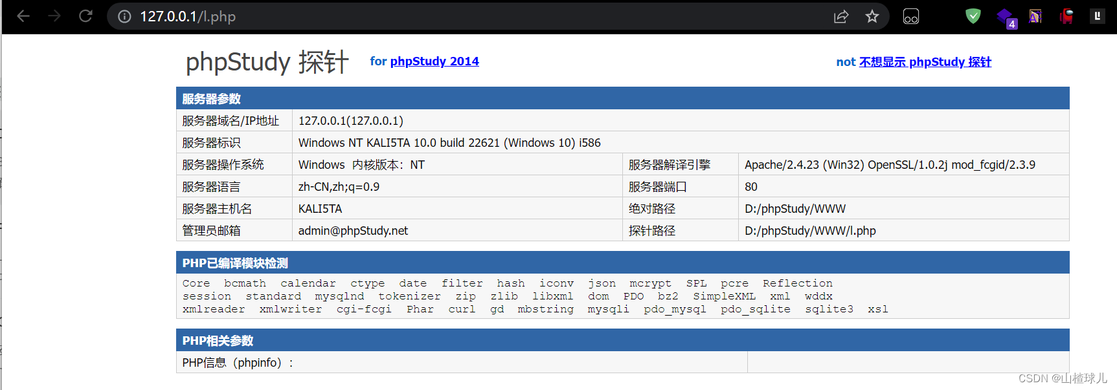Select the hostname value KALI5TA

pos(320,209)
